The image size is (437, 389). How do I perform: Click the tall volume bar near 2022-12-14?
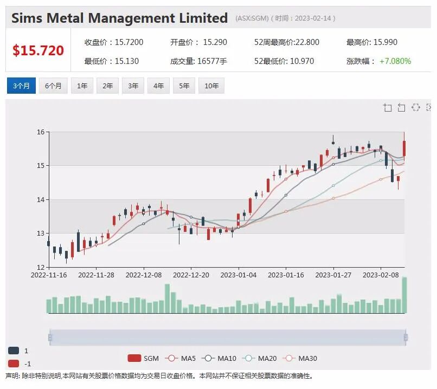tap(167, 299)
